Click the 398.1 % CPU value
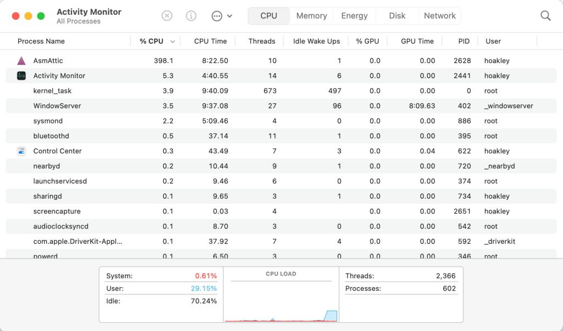 [x=163, y=60]
